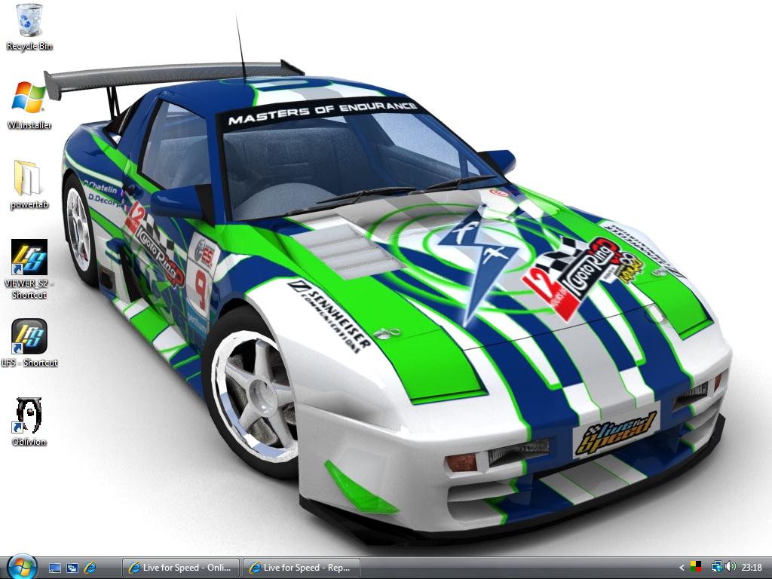This screenshot has height=579, width=772.
Task: Select the Oblivion shortcut icon
Action: tap(29, 422)
